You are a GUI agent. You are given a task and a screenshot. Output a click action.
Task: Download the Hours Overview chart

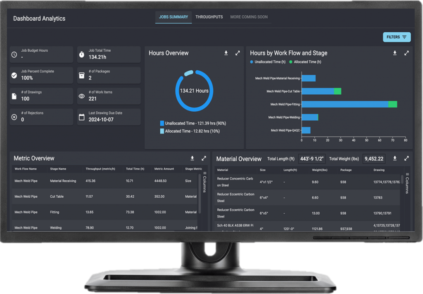point(226,53)
